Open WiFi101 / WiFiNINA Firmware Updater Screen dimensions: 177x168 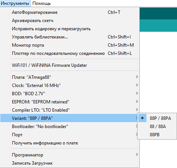click(x=70, y=65)
